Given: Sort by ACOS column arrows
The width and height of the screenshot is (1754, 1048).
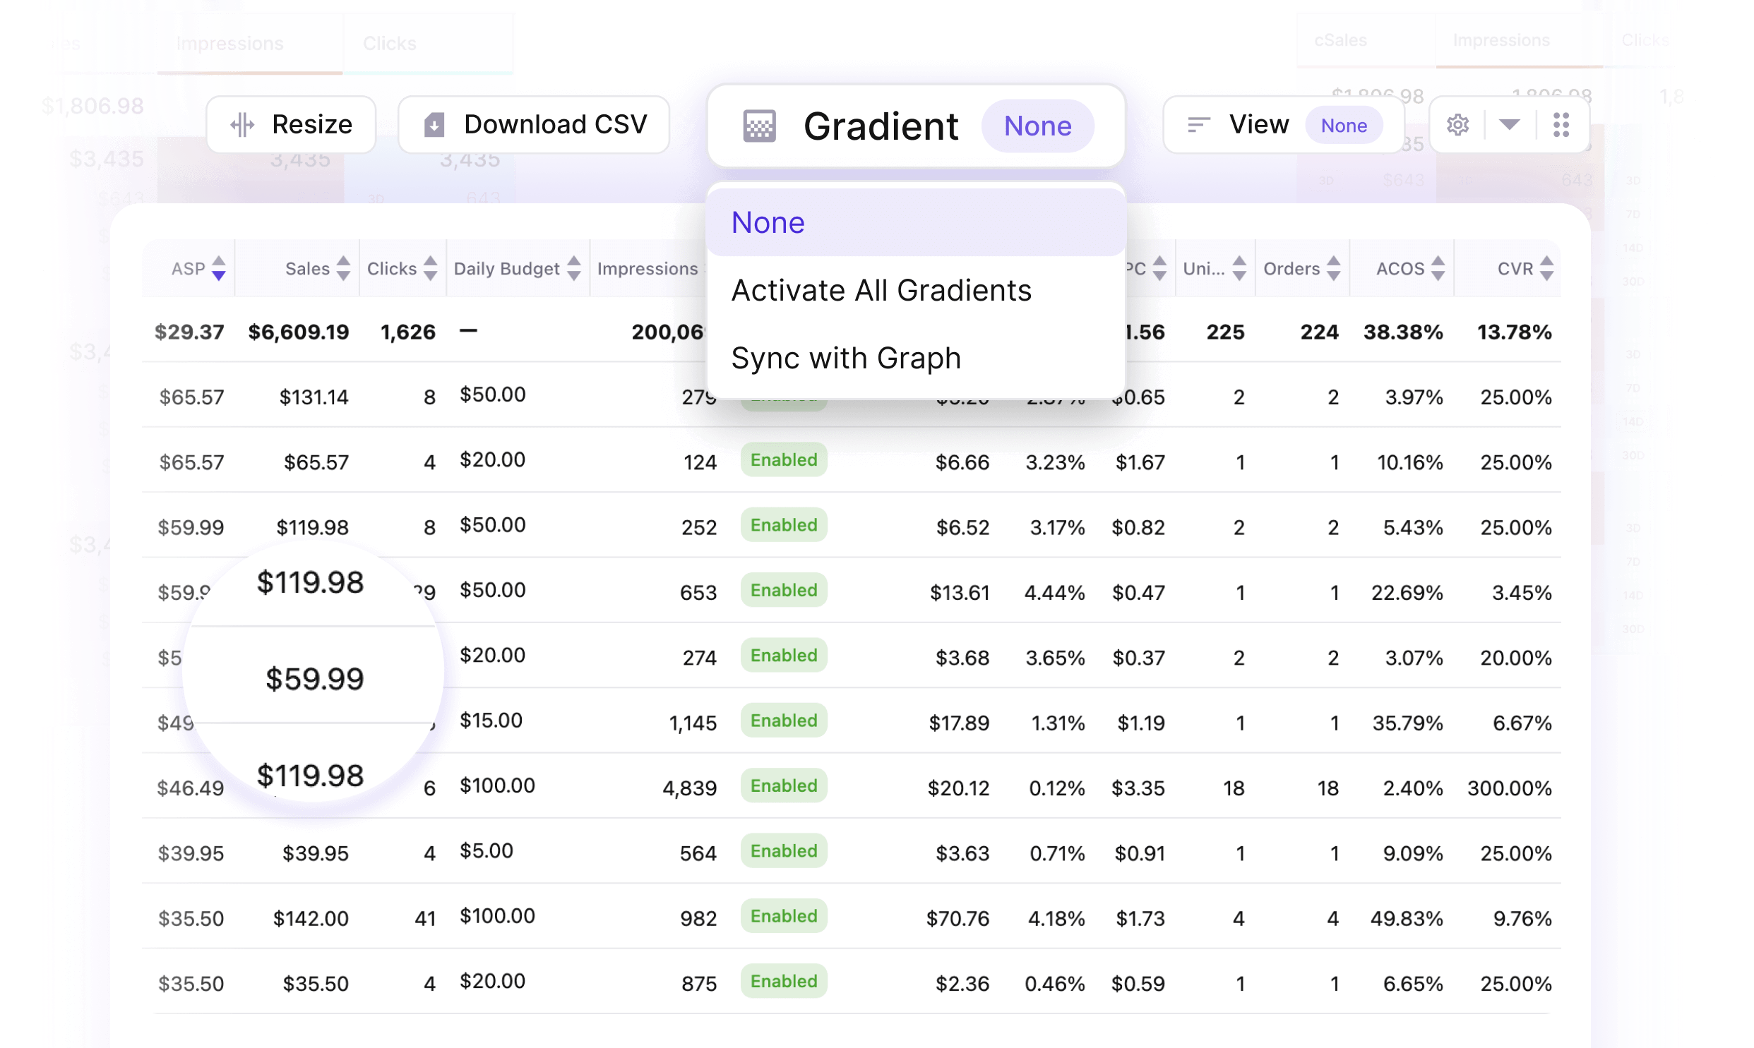Looking at the screenshot, I should pos(1438,268).
